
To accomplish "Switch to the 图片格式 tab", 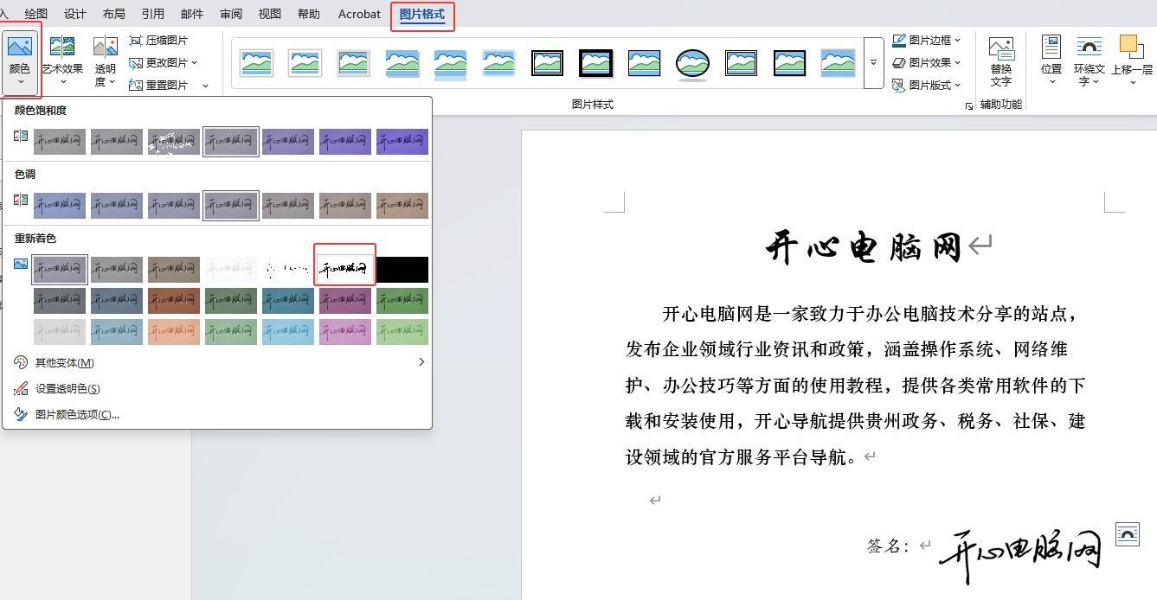I will coord(421,15).
